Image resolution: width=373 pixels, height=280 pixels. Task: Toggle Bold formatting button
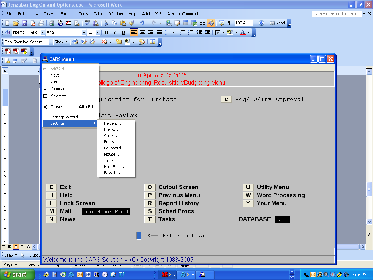coord(106,32)
